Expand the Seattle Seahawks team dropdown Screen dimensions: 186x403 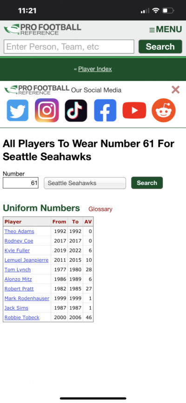pyautogui.click(x=85, y=183)
